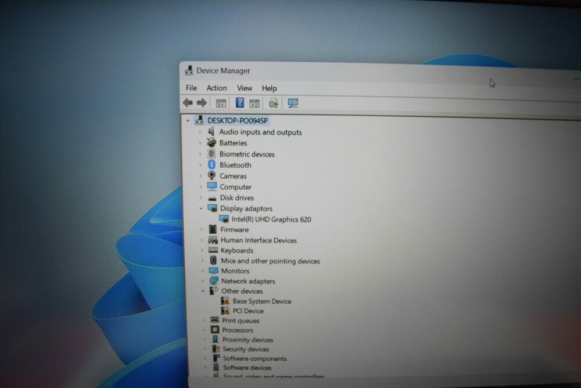581x388 pixels.
Task: Click the Forward arrow toolbar icon
Action: pos(202,103)
